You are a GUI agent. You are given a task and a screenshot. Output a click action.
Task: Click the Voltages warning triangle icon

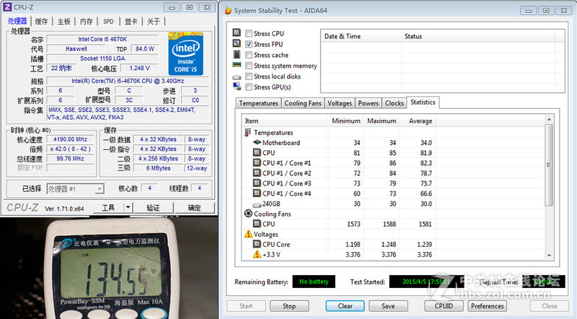[x=248, y=234]
